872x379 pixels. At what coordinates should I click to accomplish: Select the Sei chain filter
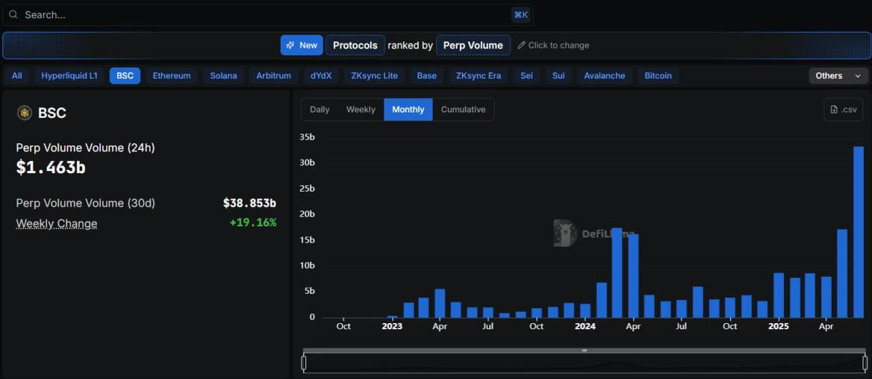coord(527,76)
